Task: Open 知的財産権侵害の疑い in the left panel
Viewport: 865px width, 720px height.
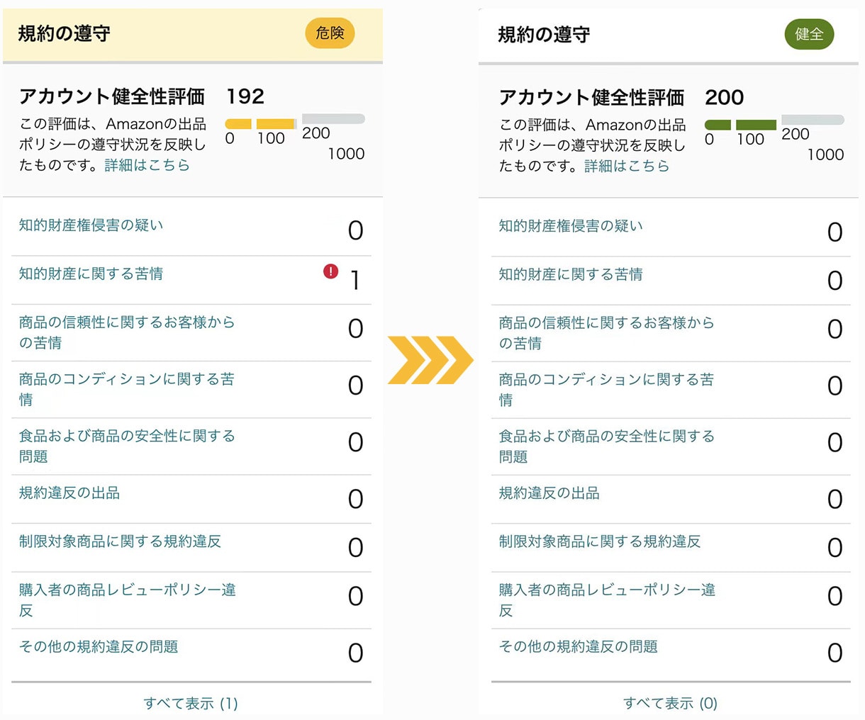Action: (x=91, y=225)
